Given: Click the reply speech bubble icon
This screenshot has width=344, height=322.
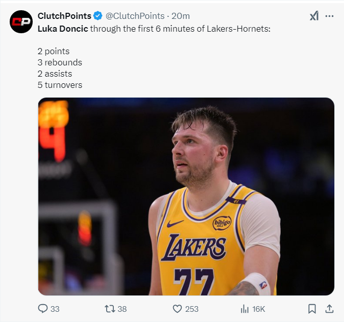Looking at the screenshot, I should click(x=43, y=309).
